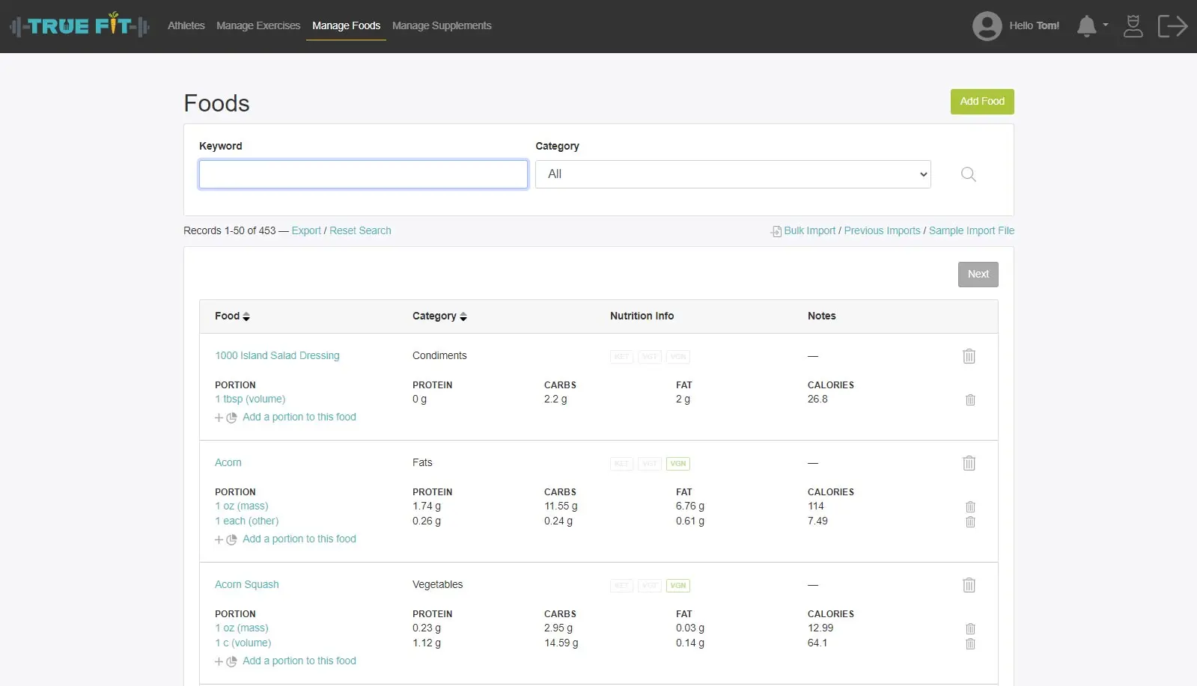Delete 1000 Island Salad Dressing food
Image resolution: width=1197 pixels, height=686 pixels.
[x=969, y=356]
